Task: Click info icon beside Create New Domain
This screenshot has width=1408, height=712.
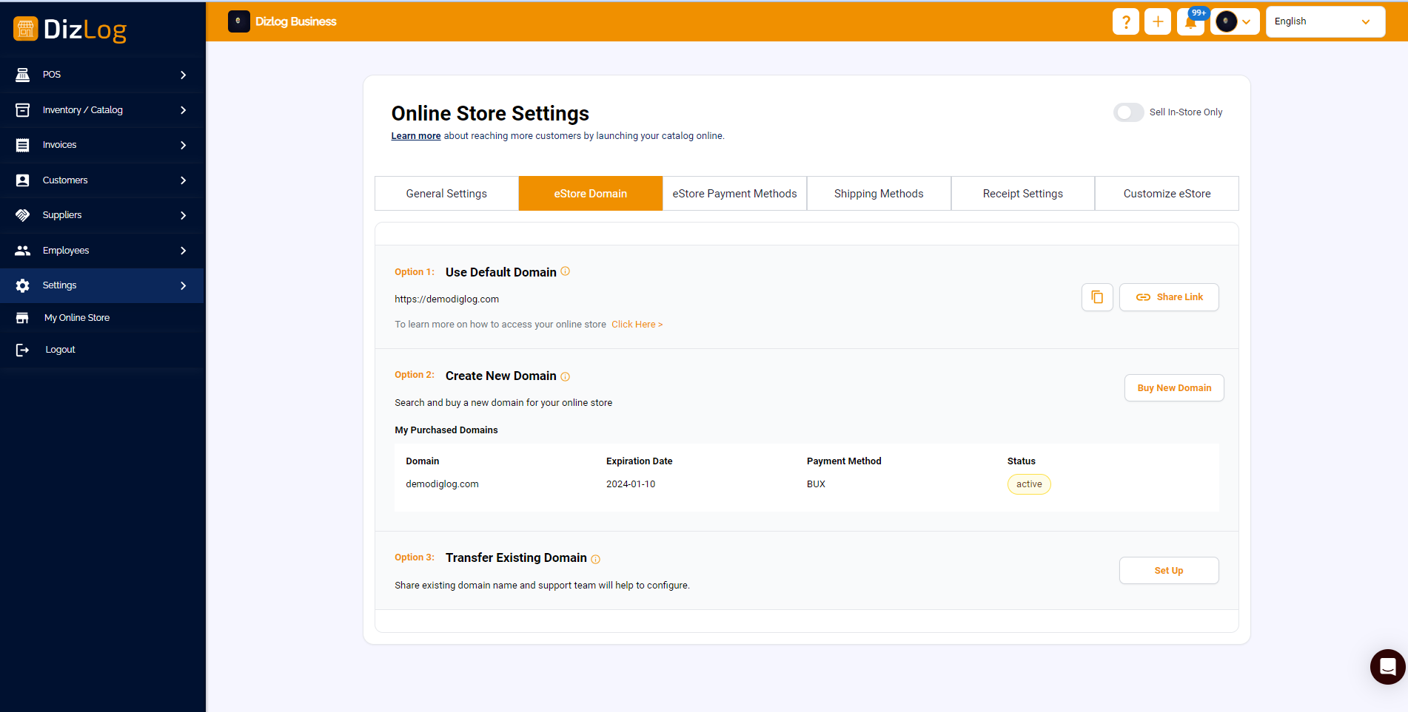Action: click(566, 376)
